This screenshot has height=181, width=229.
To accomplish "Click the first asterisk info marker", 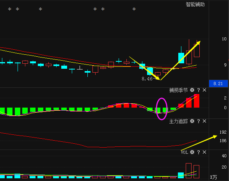I will (x=10, y=9).
